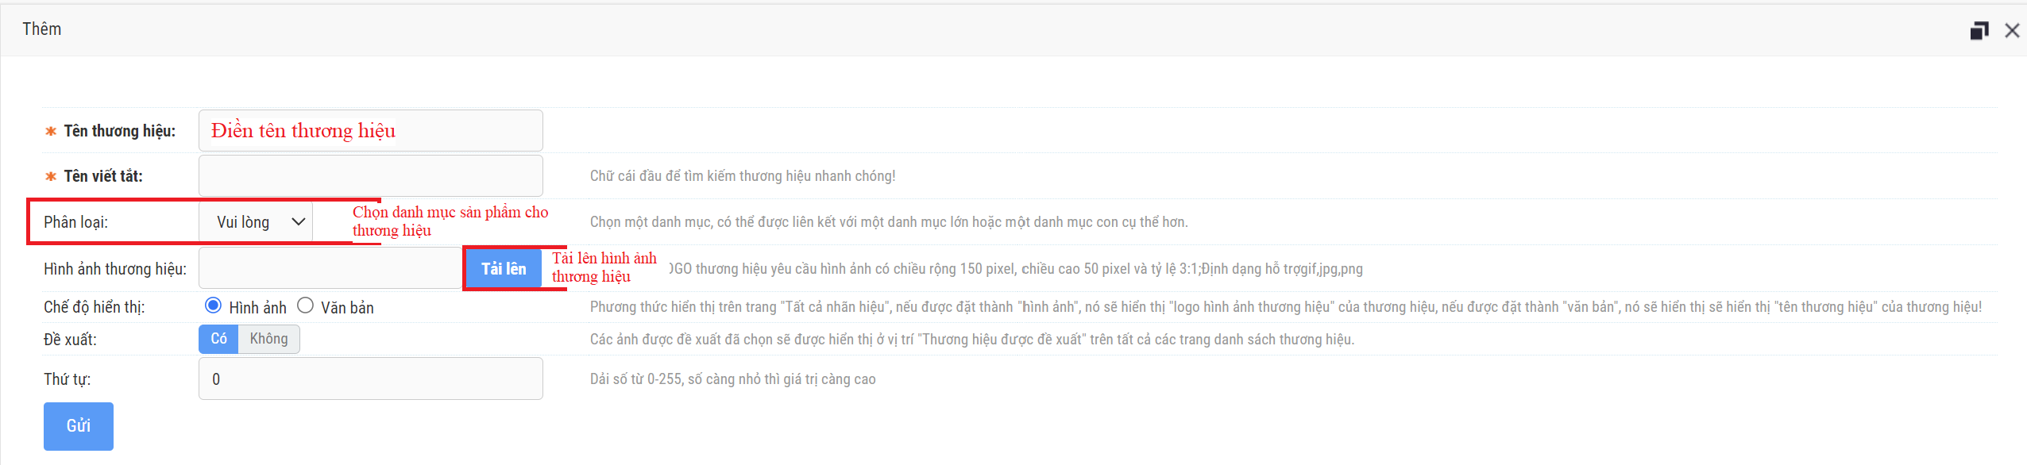Click the restore window icon in dialog header
This screenshot has width=2027, height=465.
point(1979,31)
